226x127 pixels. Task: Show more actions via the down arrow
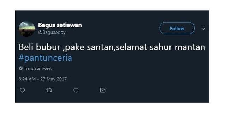[x=203, y=29]
